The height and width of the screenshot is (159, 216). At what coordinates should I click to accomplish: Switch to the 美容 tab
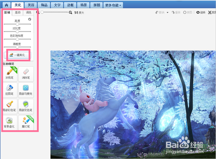tap(31, 5)
